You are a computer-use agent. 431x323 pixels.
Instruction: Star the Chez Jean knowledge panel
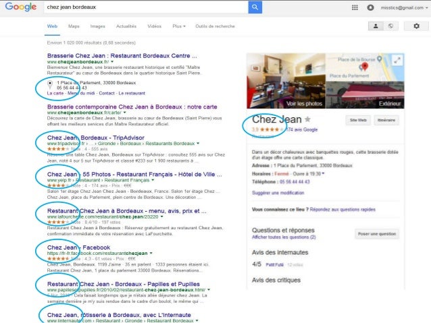307,119
